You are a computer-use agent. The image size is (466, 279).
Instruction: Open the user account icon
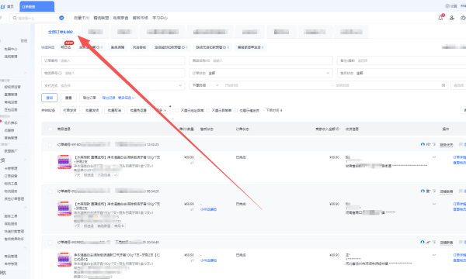click(x=452, y=18)
